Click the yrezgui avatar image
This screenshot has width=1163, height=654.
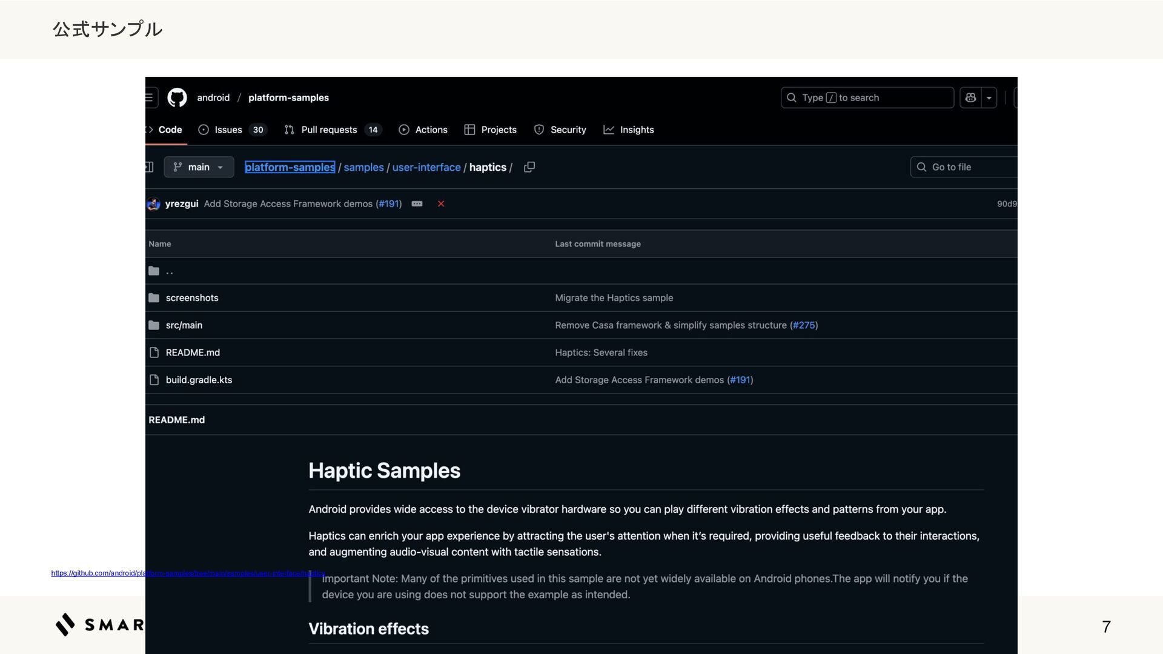point(153,204)
